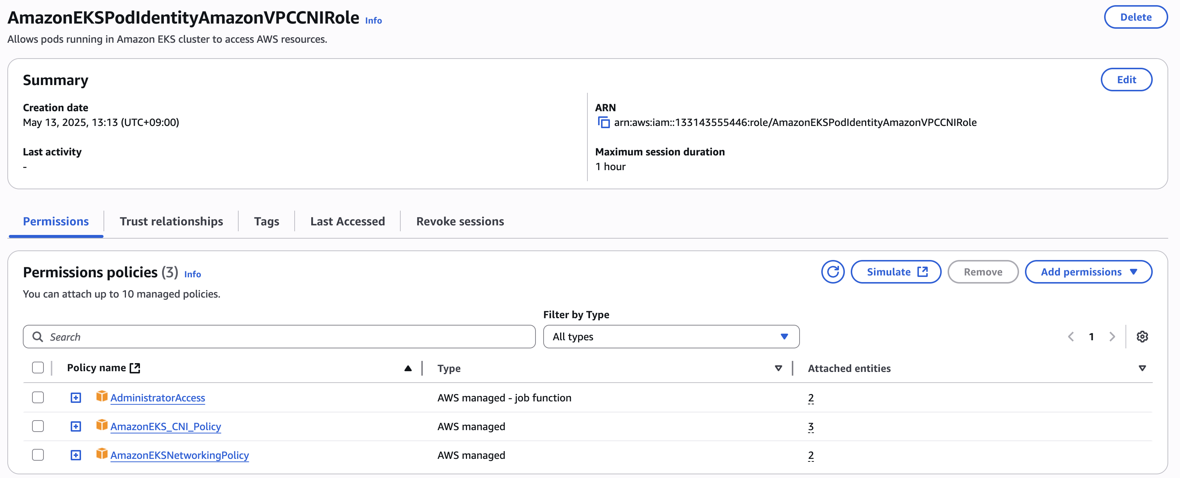Check the AmazonEKSNetworkingPolicy checkbox

pyautogui.click(x=38, y=455)
